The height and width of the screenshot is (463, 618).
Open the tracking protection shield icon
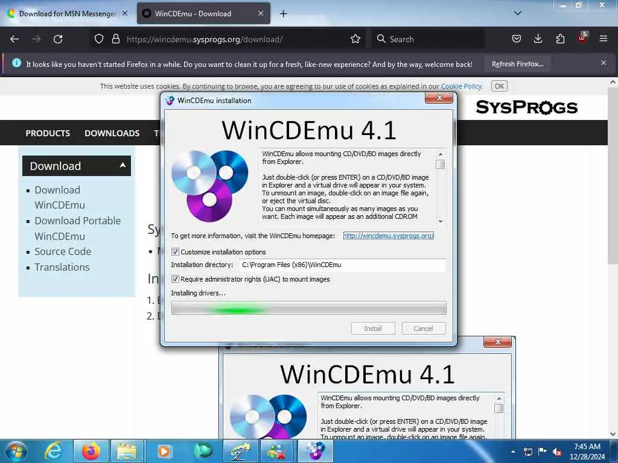99,39
